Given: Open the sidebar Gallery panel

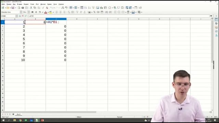Looking at the screenshot, I should pyautogui.click(x=216, y=27).
